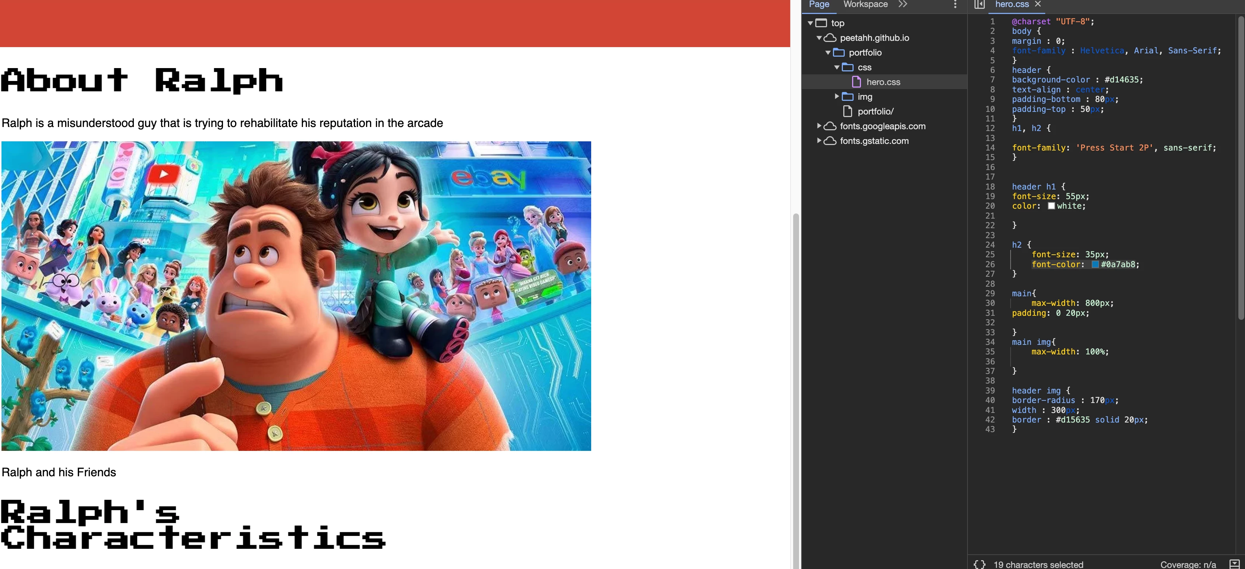This screenshot has height=569, width=1245.
Task: Click the Ralph and friends image
Action: point(296,296)
